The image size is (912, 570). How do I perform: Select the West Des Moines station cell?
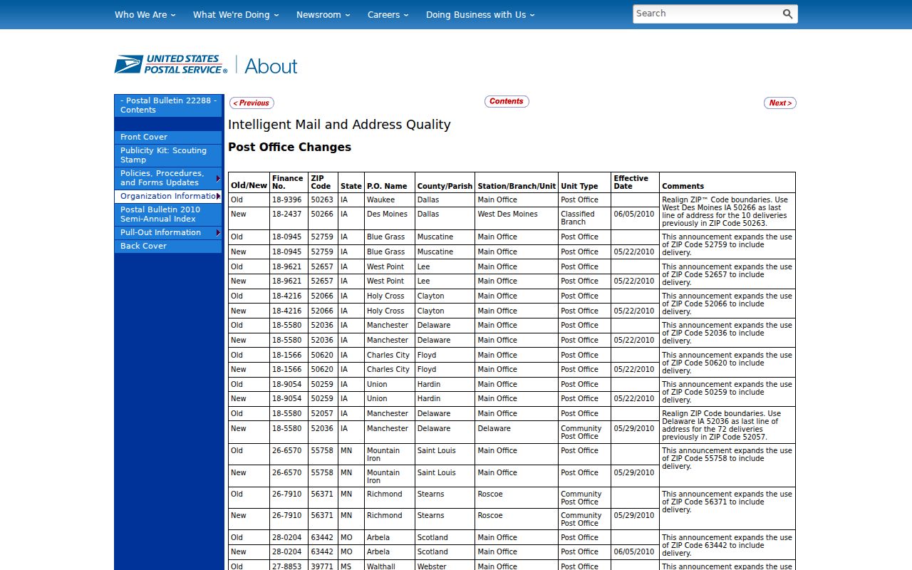pyautogui.click(x=517, y=218)
